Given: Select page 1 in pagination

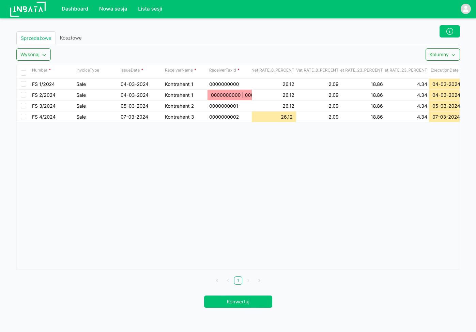Looking at the screenshot, I should pos(238,281).
